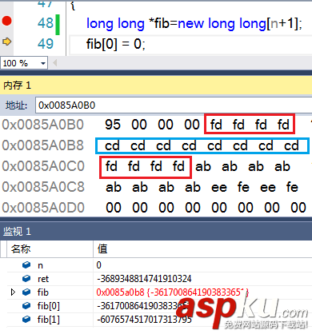The width and height of the screenshot is (312, 334).
Task: Click the 地址 address input field
Action: click(x=174, y=105)
